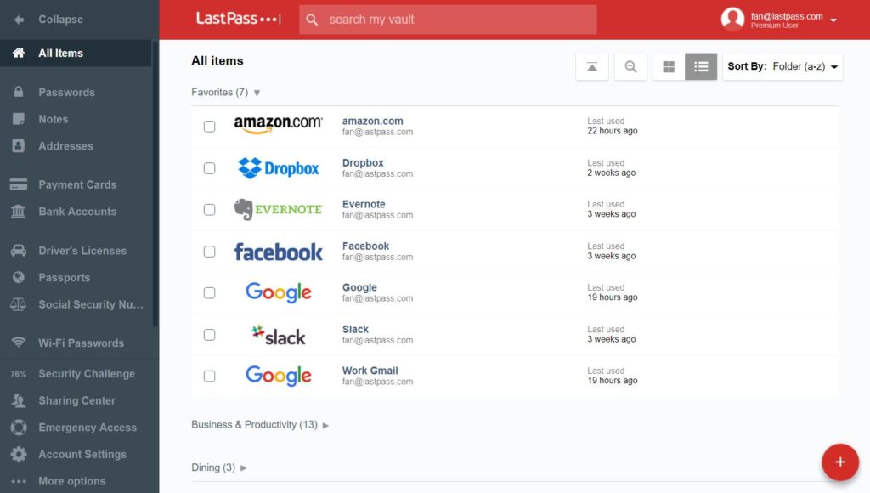Click the search my vault field
870x493 pixels.
448,20
